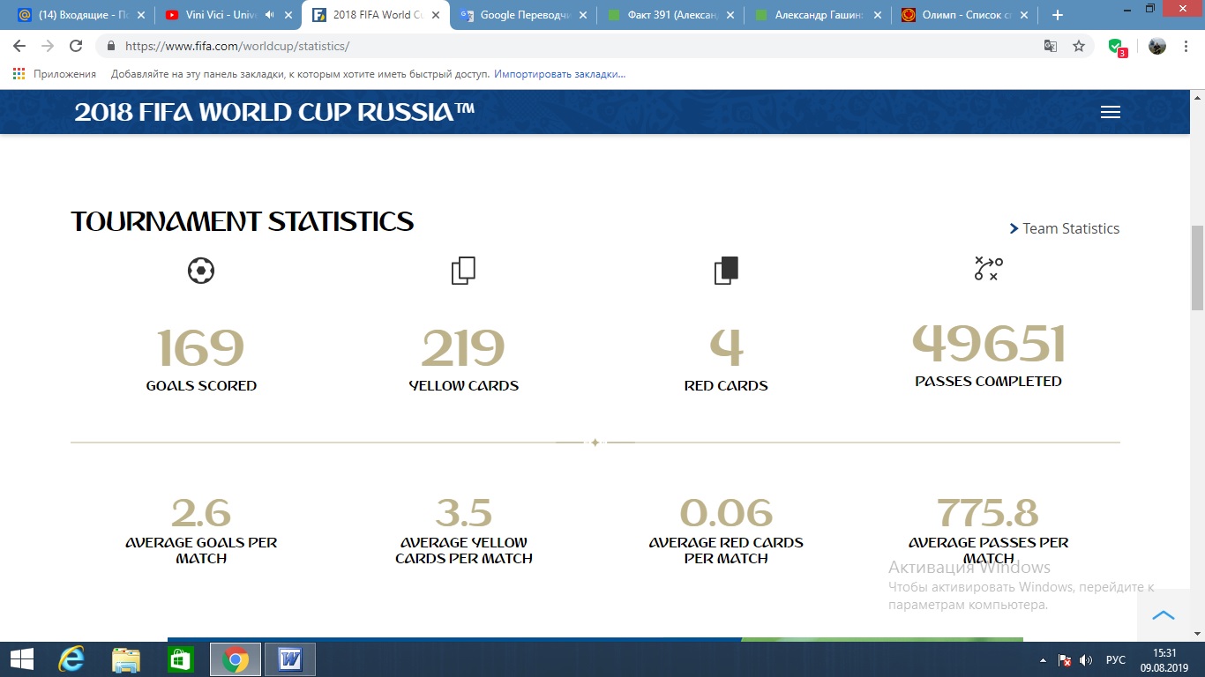
Task: Click the 49651 passes completed value
Action: pos(989,344)
